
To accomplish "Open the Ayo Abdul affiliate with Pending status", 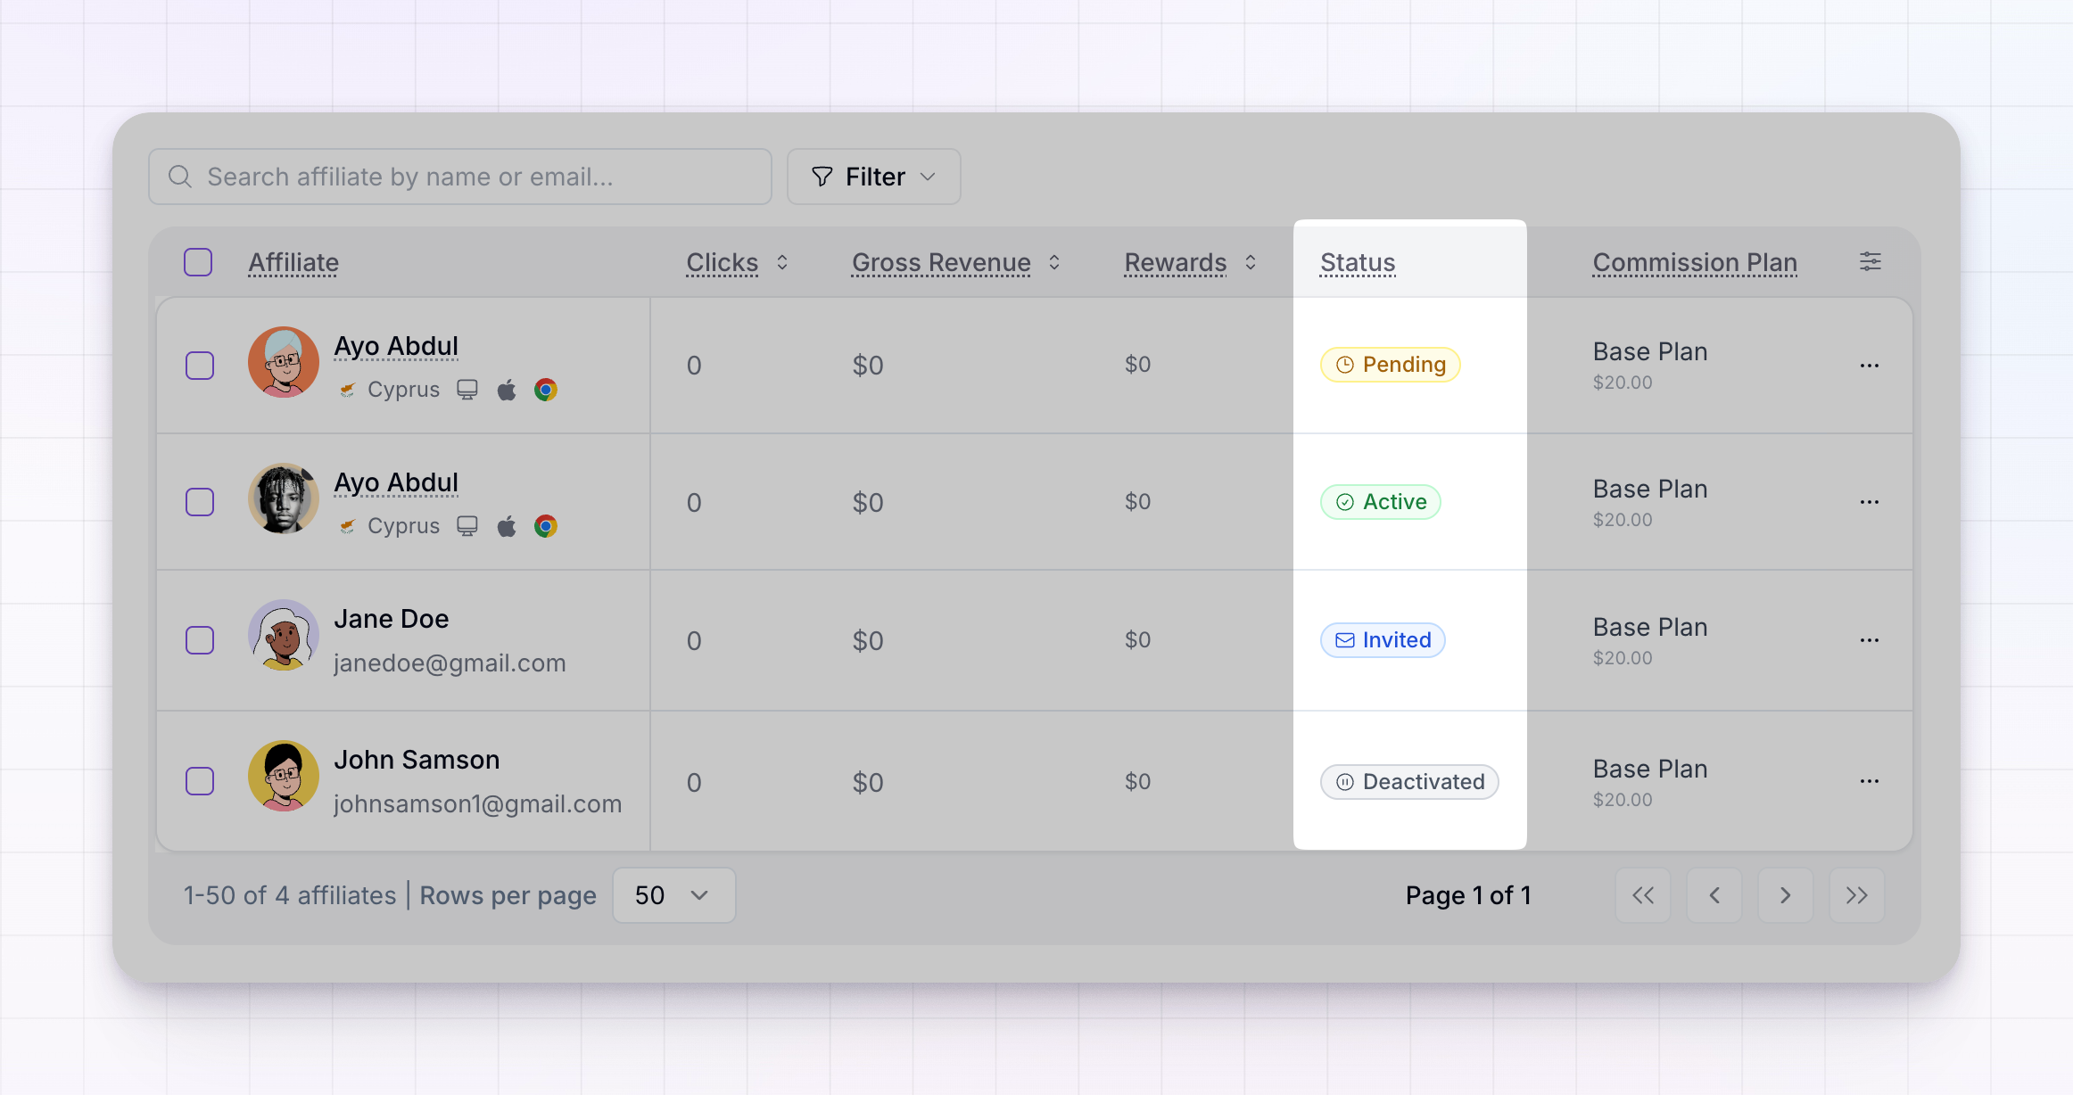I will (396, 346).
